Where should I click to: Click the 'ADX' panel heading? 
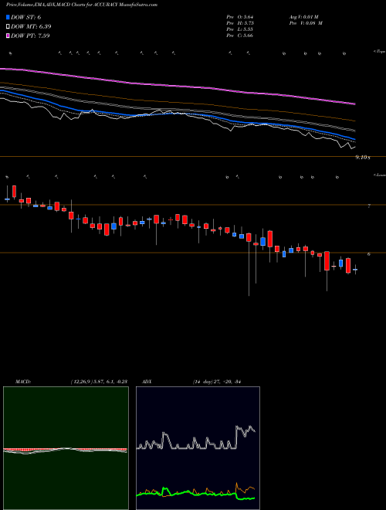coord(147,382)
